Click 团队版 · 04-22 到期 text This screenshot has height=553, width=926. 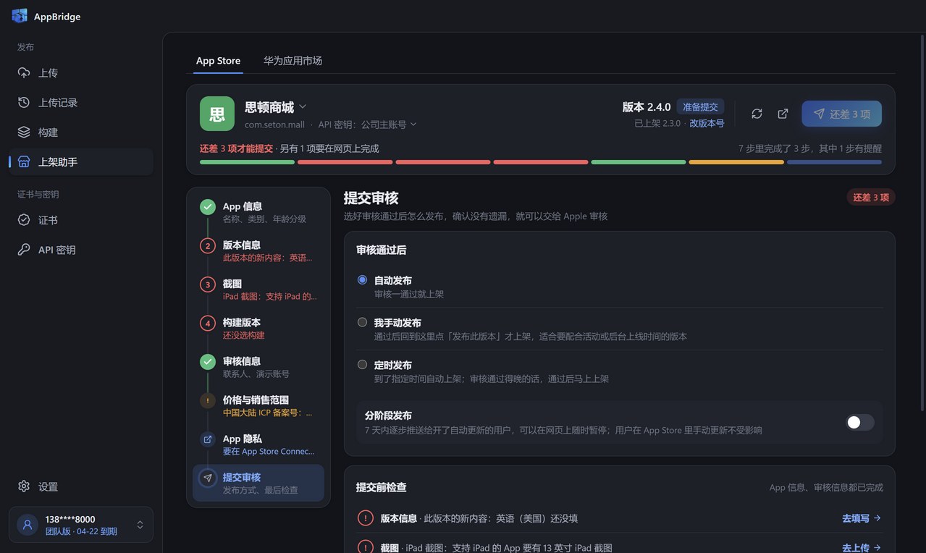pyautogui.click(x=81, y=531)
